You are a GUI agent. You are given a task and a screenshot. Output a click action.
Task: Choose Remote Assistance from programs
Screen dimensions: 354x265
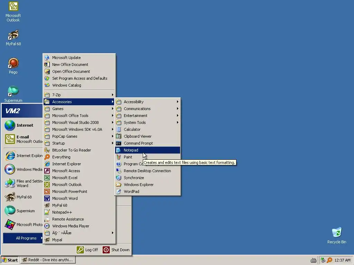(79, 219)
